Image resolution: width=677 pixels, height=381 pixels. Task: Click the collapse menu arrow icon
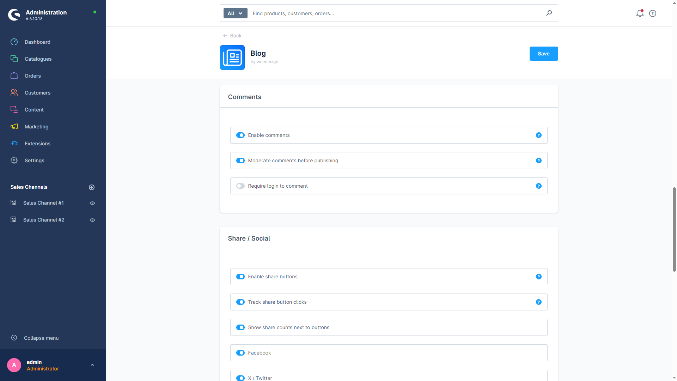coord(14,338)
